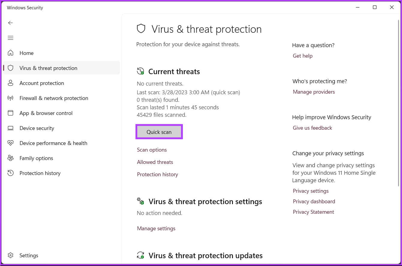Open the hamburger navigation menu icon

[x=10, y=38]
